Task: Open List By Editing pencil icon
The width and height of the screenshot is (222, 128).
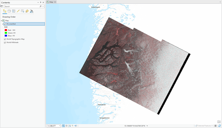Action: pyautogui.click(x=18, y=11)
